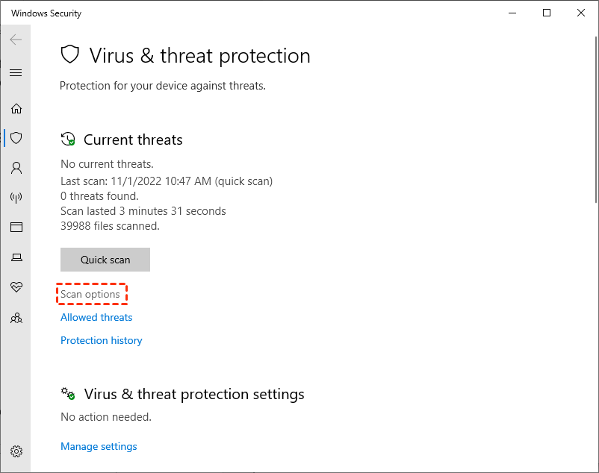This screenshot has width=599, height=473.
Task: Minimize the Windows Security window
Action: click(x=512, y=13)
